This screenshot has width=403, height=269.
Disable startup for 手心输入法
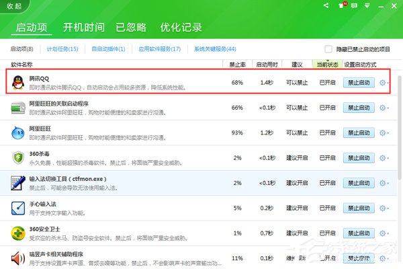click(x=359, y=208)
